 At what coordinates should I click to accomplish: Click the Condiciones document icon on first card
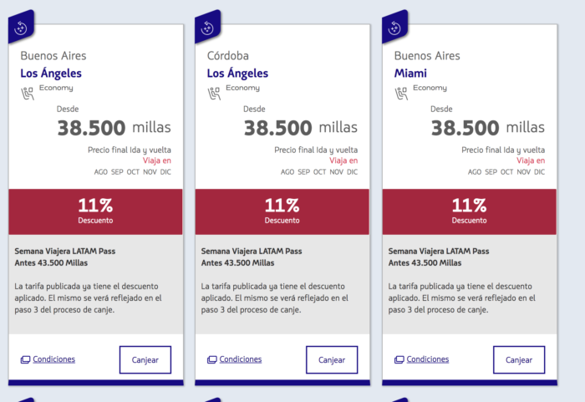click(x=25, y=359)
